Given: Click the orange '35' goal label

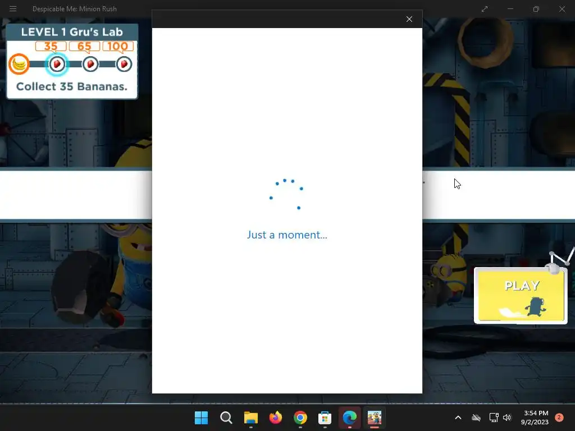Looking at the screenshot, I should coord(51,46).
